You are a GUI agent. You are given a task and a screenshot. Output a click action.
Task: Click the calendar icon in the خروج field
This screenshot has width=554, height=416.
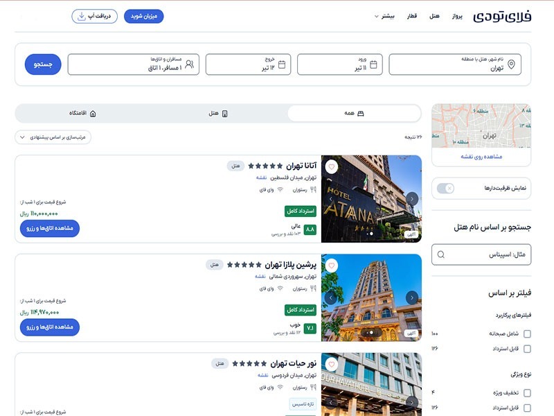282,64
